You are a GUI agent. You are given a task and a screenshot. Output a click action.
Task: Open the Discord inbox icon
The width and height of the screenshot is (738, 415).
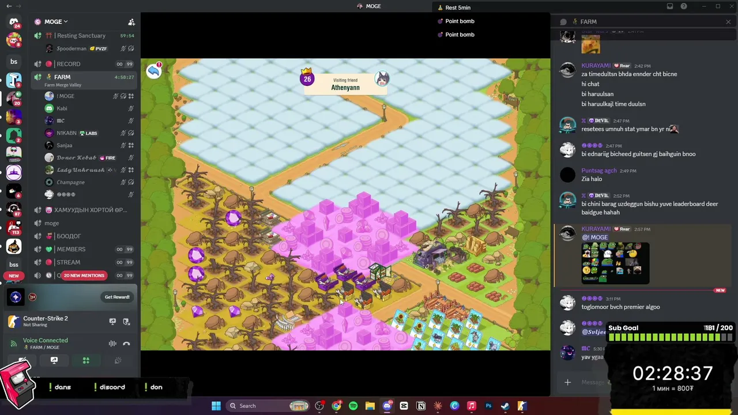click(670, 6)
